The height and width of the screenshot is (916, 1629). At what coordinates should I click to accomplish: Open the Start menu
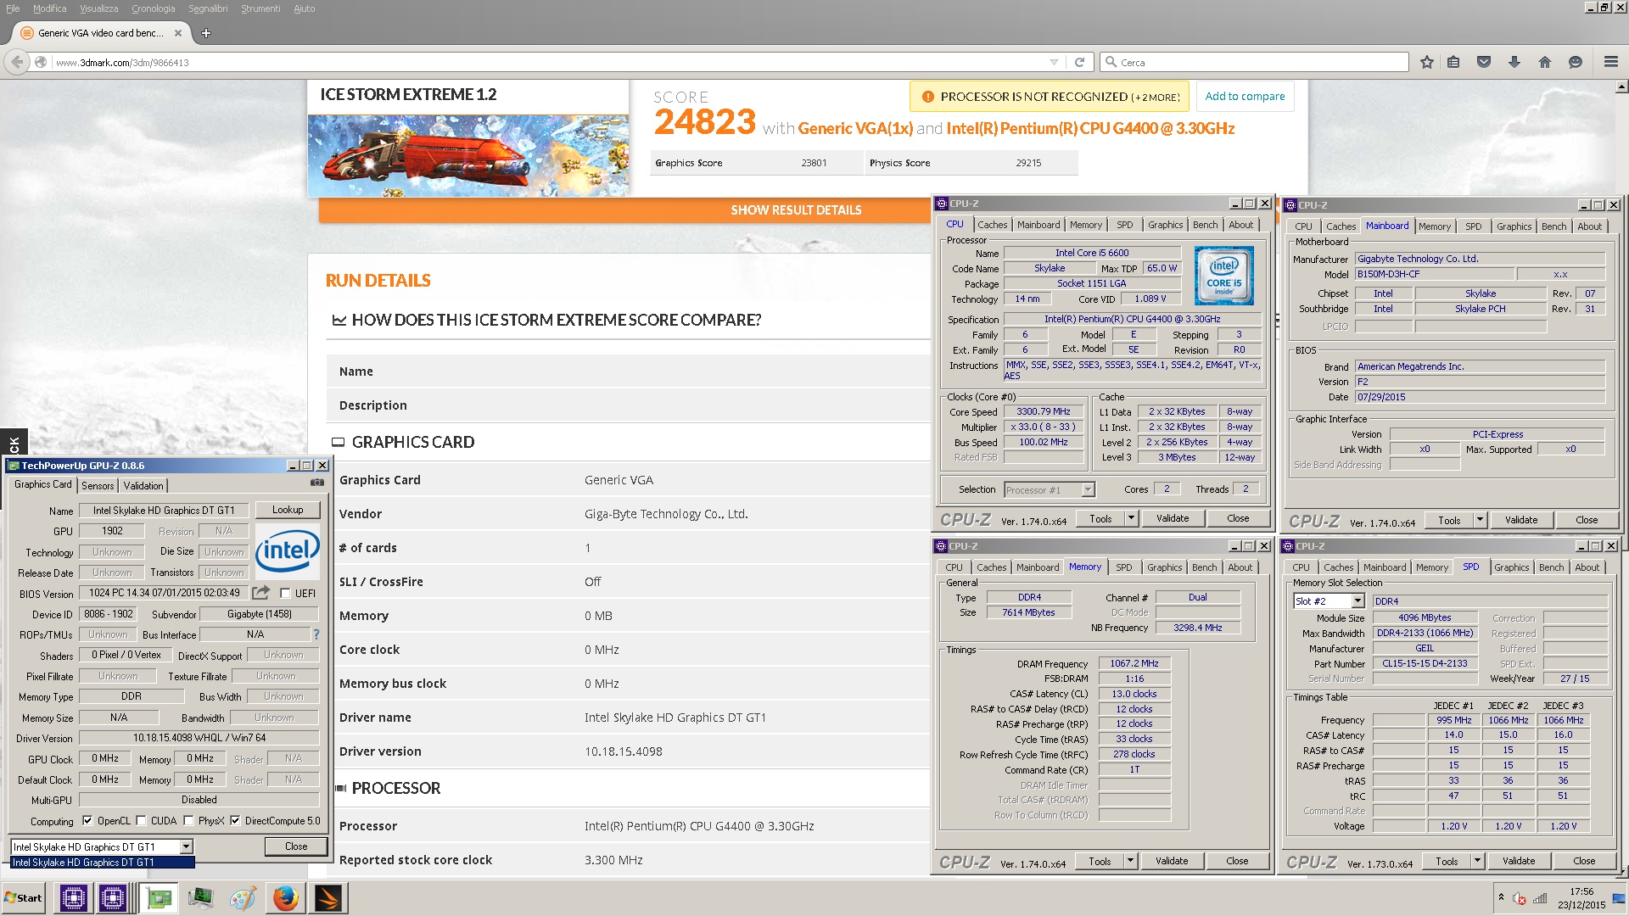pos(23,897)
